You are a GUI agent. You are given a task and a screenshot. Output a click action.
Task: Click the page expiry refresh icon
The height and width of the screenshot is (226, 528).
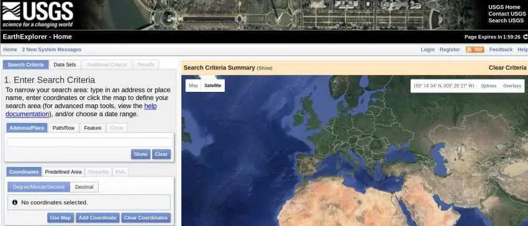(x=526, y=37)
